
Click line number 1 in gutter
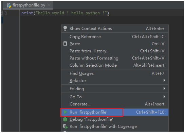click(x=6, y=13)
